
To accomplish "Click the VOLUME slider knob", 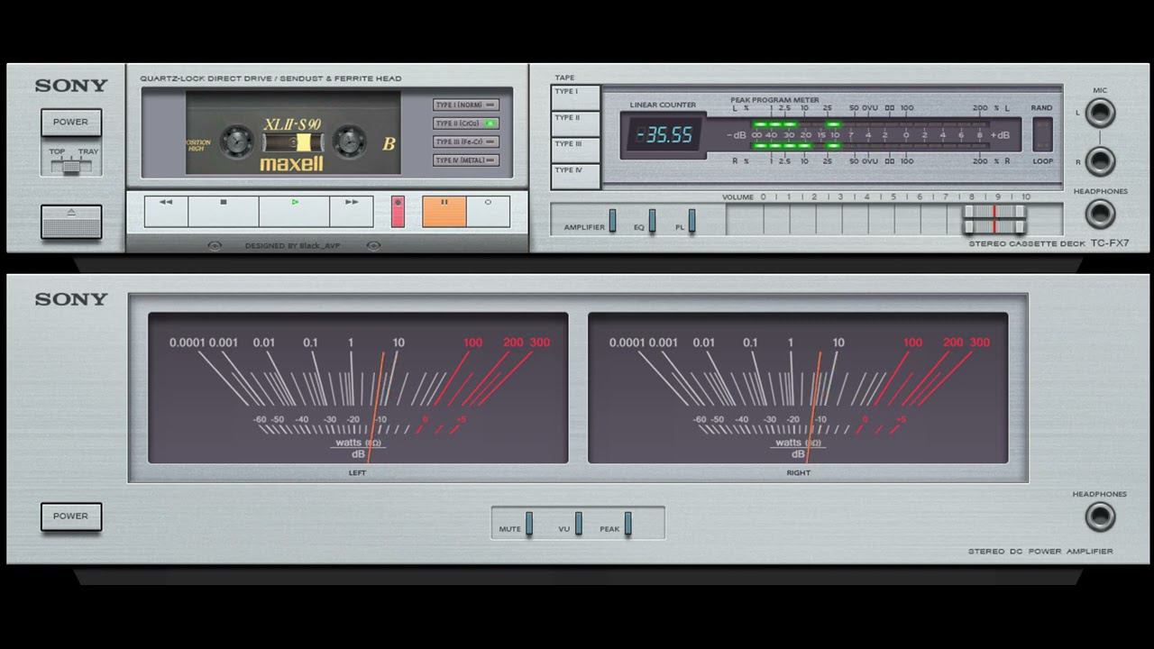I will coord(994,219).
